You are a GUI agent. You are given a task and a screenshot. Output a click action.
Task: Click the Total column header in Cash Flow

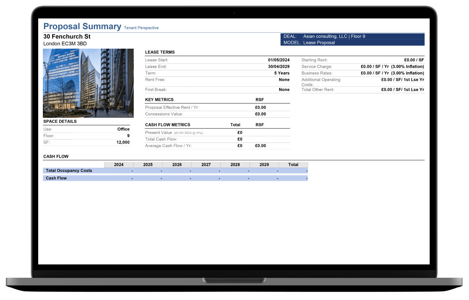[x=293, y=165]
